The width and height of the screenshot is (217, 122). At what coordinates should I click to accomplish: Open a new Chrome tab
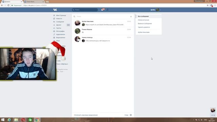(47, 2)
